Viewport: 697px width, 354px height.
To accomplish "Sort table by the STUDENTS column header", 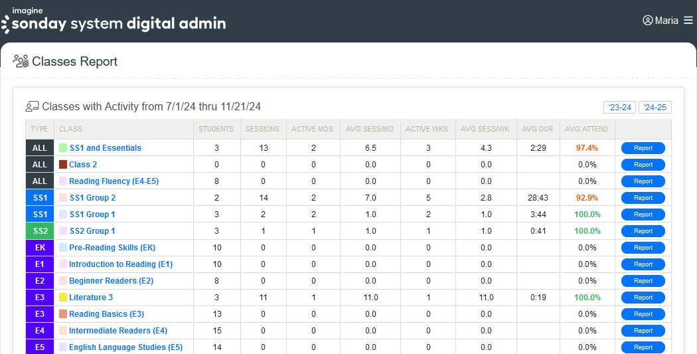I will click(216, 129).
